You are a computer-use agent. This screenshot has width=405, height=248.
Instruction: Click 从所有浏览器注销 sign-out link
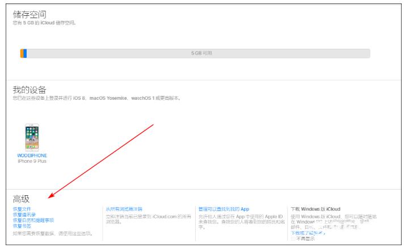pyautogui.click(x=124, y=209)
